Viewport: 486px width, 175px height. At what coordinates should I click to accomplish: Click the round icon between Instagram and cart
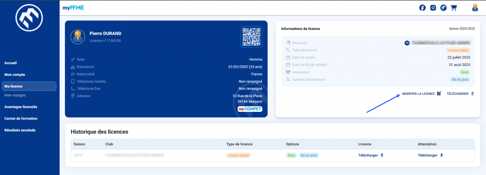[443, 8]
